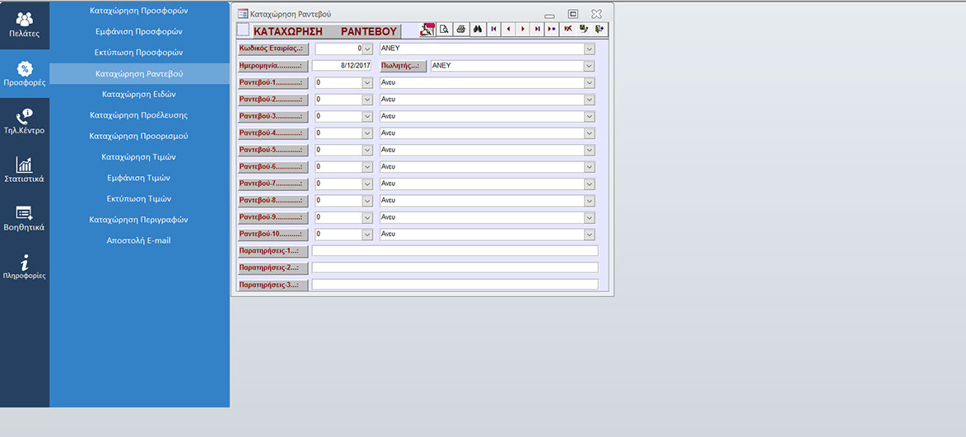Click the delete record icon
Image resolution: width=966 pixels, height=437 pixels.
coord(568,29)
